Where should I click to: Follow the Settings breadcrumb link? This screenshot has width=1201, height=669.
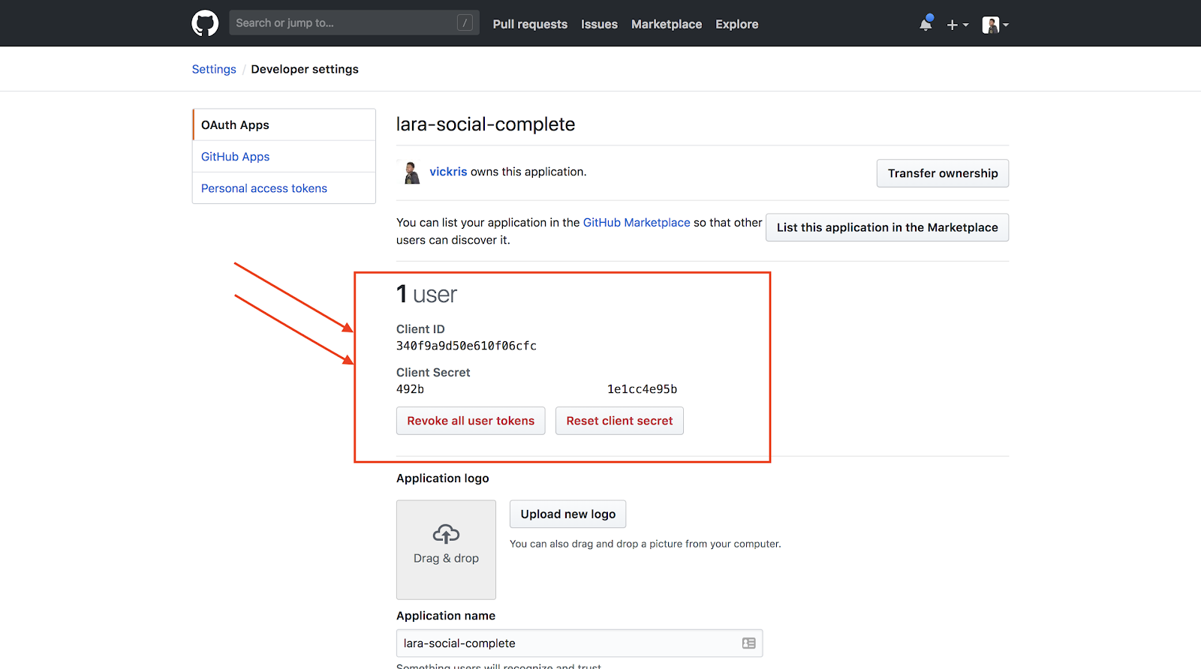click(x=214, y=69)
